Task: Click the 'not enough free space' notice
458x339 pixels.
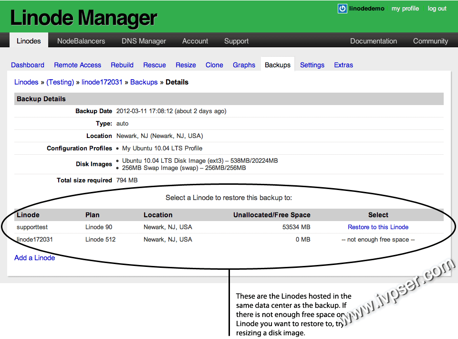Action: 378,240
